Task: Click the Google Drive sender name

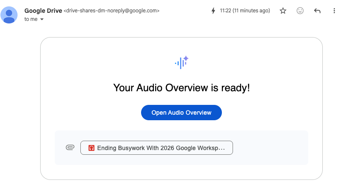Action: click(43, 11)
